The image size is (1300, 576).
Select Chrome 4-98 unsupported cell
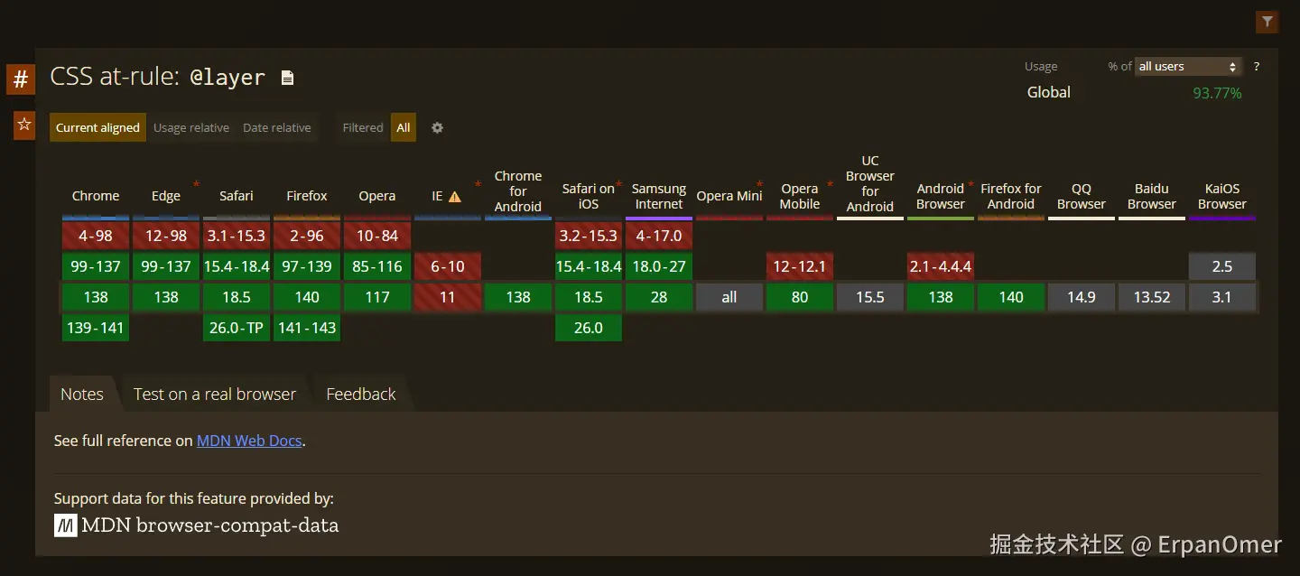96,236
